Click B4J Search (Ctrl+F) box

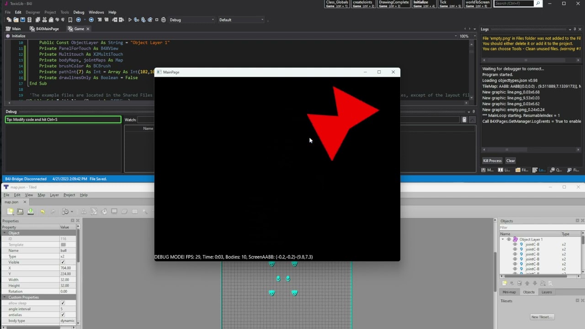[x=514, y=3]
